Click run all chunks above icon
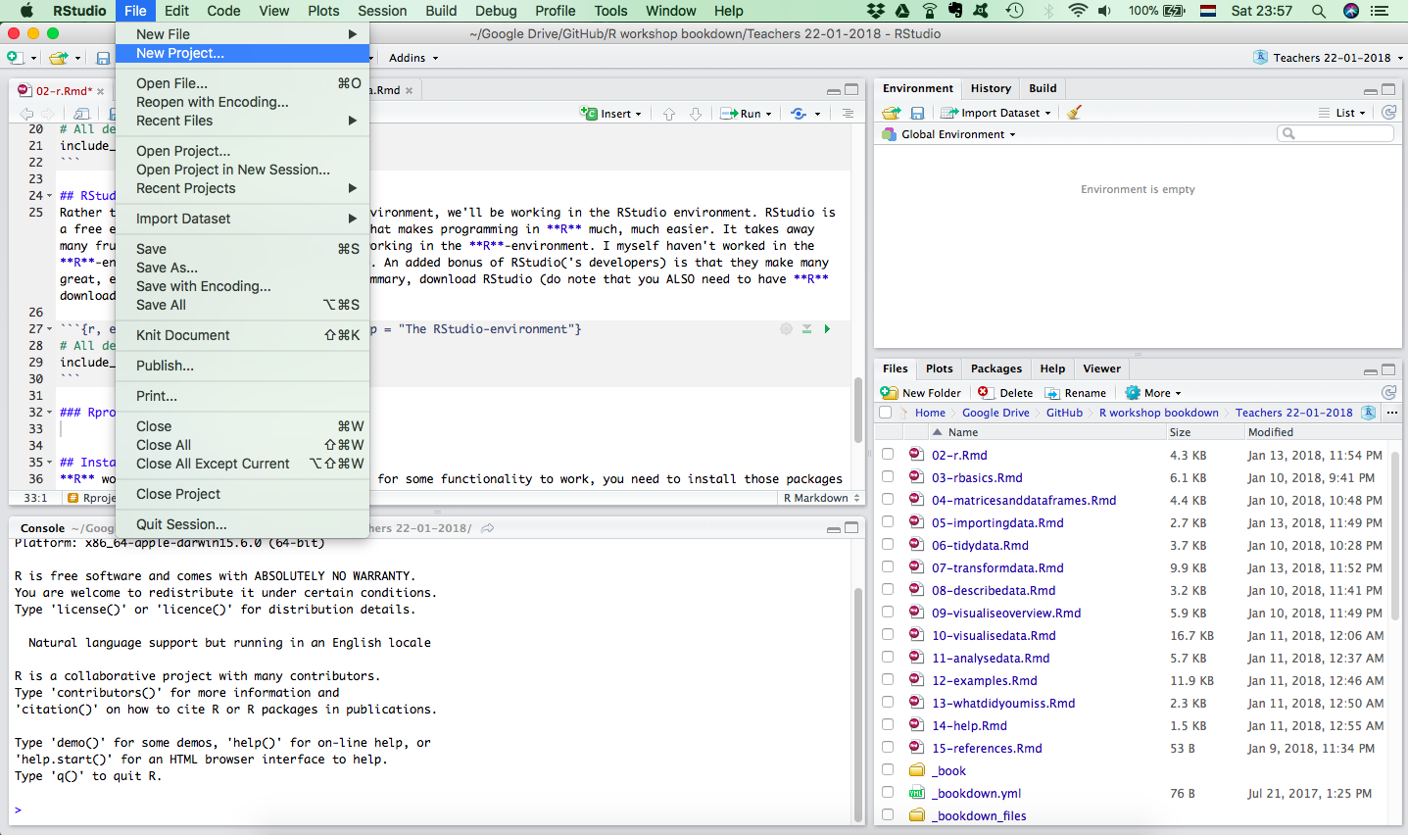Viewport: 1408px width, 835px height. pyautogui.click(x=806, y=329)
